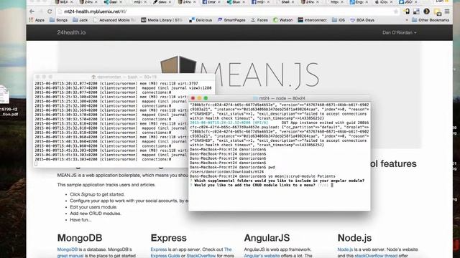This screenshot has height=258, width=460.
Task: Switch to the MEA browser tab
Action: (x=64, y=2)
